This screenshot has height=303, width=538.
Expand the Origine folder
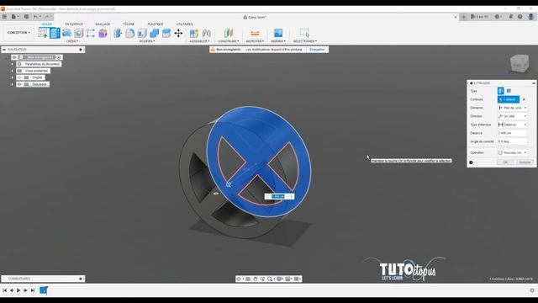13,77
